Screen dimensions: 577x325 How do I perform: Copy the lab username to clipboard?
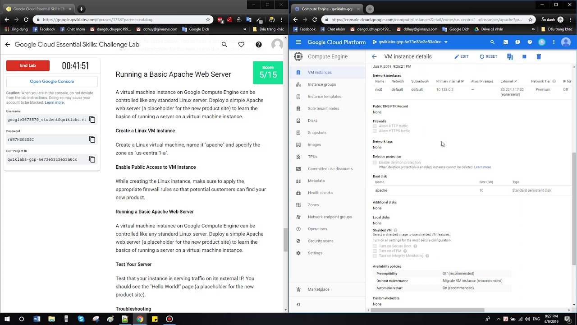[x=92, y=120]
